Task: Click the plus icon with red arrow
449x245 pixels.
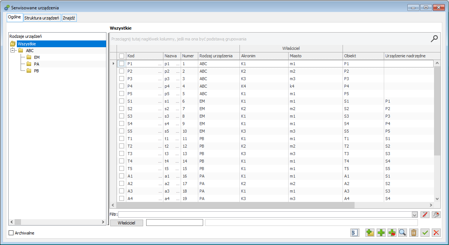Action: (x=392, y=233)
